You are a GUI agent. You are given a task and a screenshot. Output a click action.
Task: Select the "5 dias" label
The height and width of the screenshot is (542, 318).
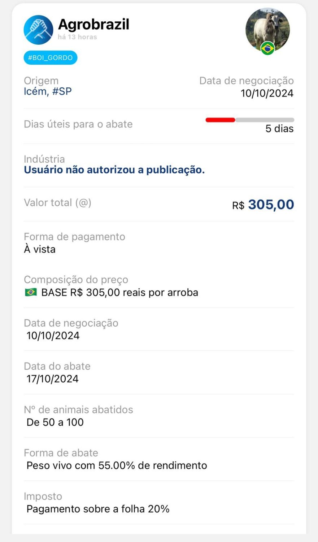click(x=279, y=129)
